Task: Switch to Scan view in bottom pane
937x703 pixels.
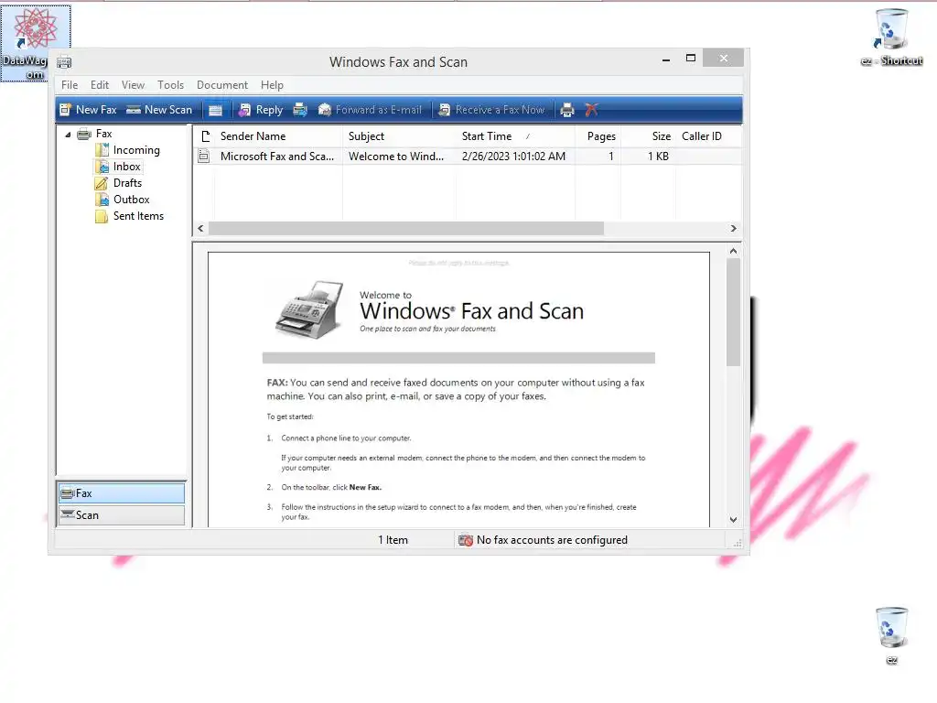Action: pos(122,515)
